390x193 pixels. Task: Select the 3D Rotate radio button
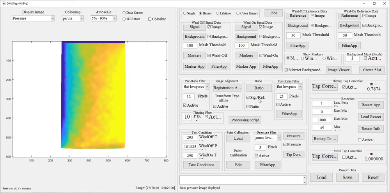coord(124,19)
